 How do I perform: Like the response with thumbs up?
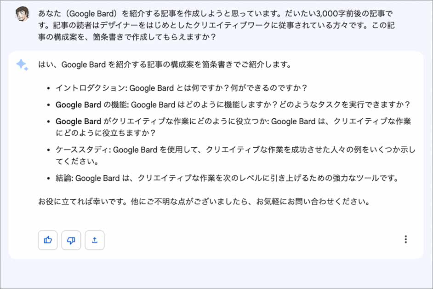48,240
